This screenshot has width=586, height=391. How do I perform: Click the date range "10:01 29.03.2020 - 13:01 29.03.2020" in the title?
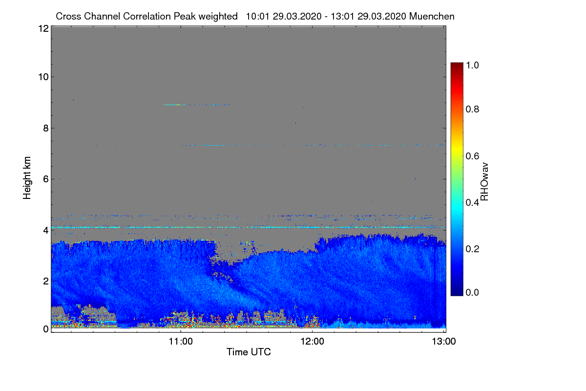(x=326, y=16)
